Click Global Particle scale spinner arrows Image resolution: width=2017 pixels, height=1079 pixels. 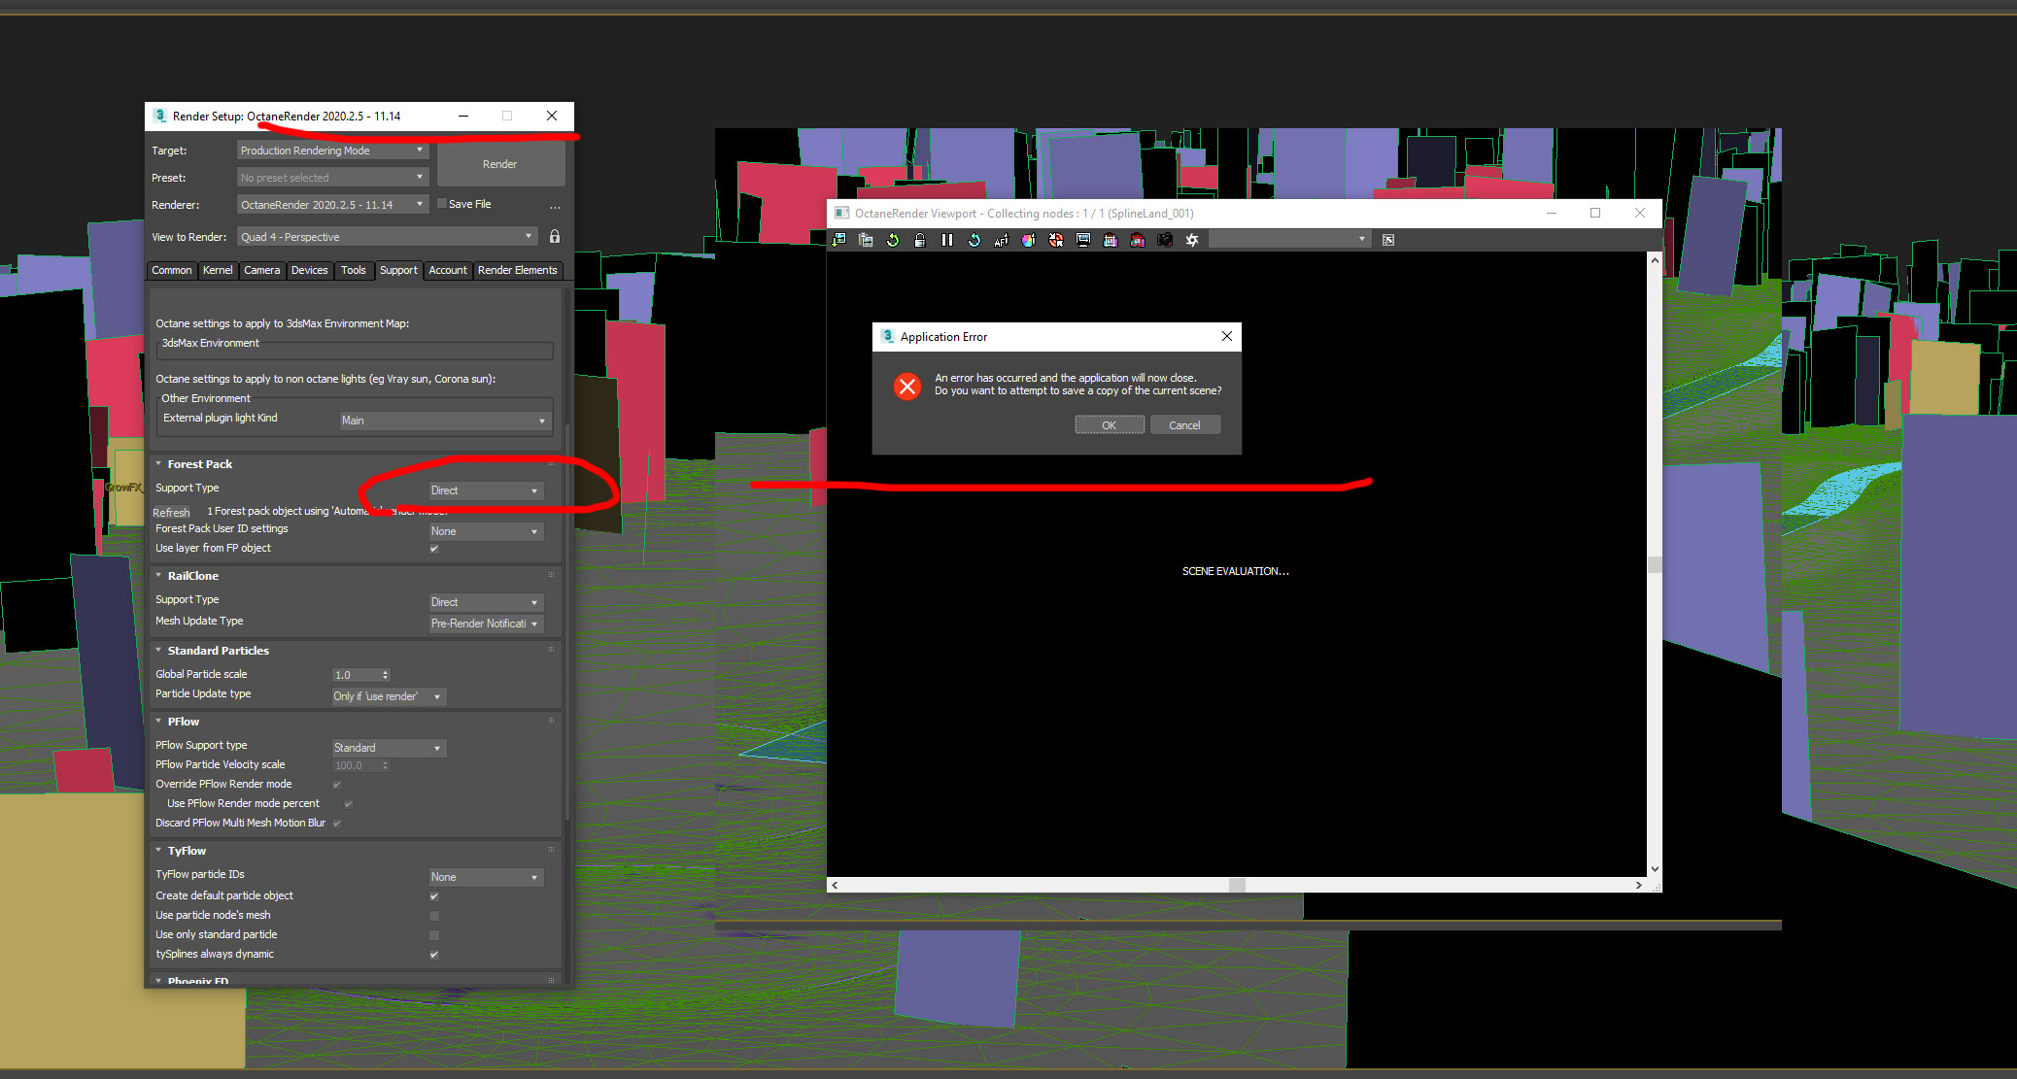tap(386, 675)
